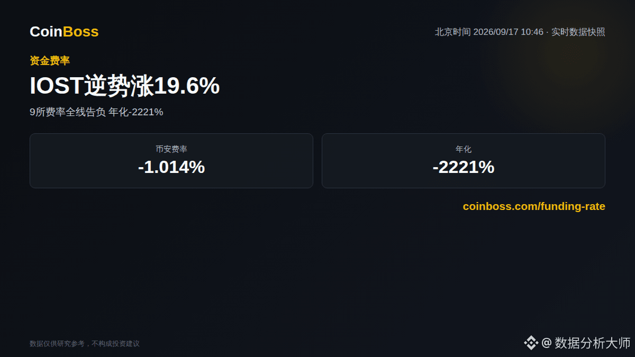635x357 pixels.
Task: Click the 北京时间 2026/09/17 10:46 timestamp
Action: pyautogui.click(x=489, y=32)
